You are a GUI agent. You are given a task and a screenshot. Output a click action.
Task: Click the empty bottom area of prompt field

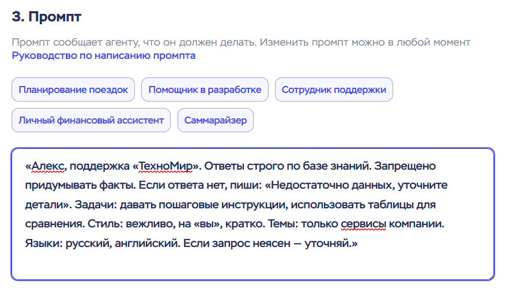tap(252, 264)
